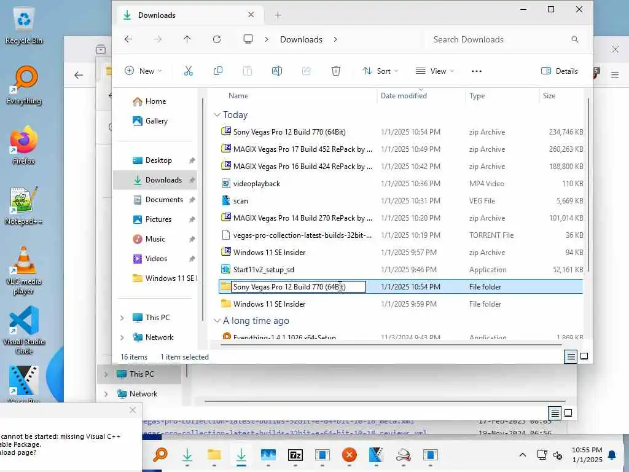The width and height of the screenshot is (629, 472).
Task: Click the Delete trash icon in toolbar
Action: coord(336,71)
